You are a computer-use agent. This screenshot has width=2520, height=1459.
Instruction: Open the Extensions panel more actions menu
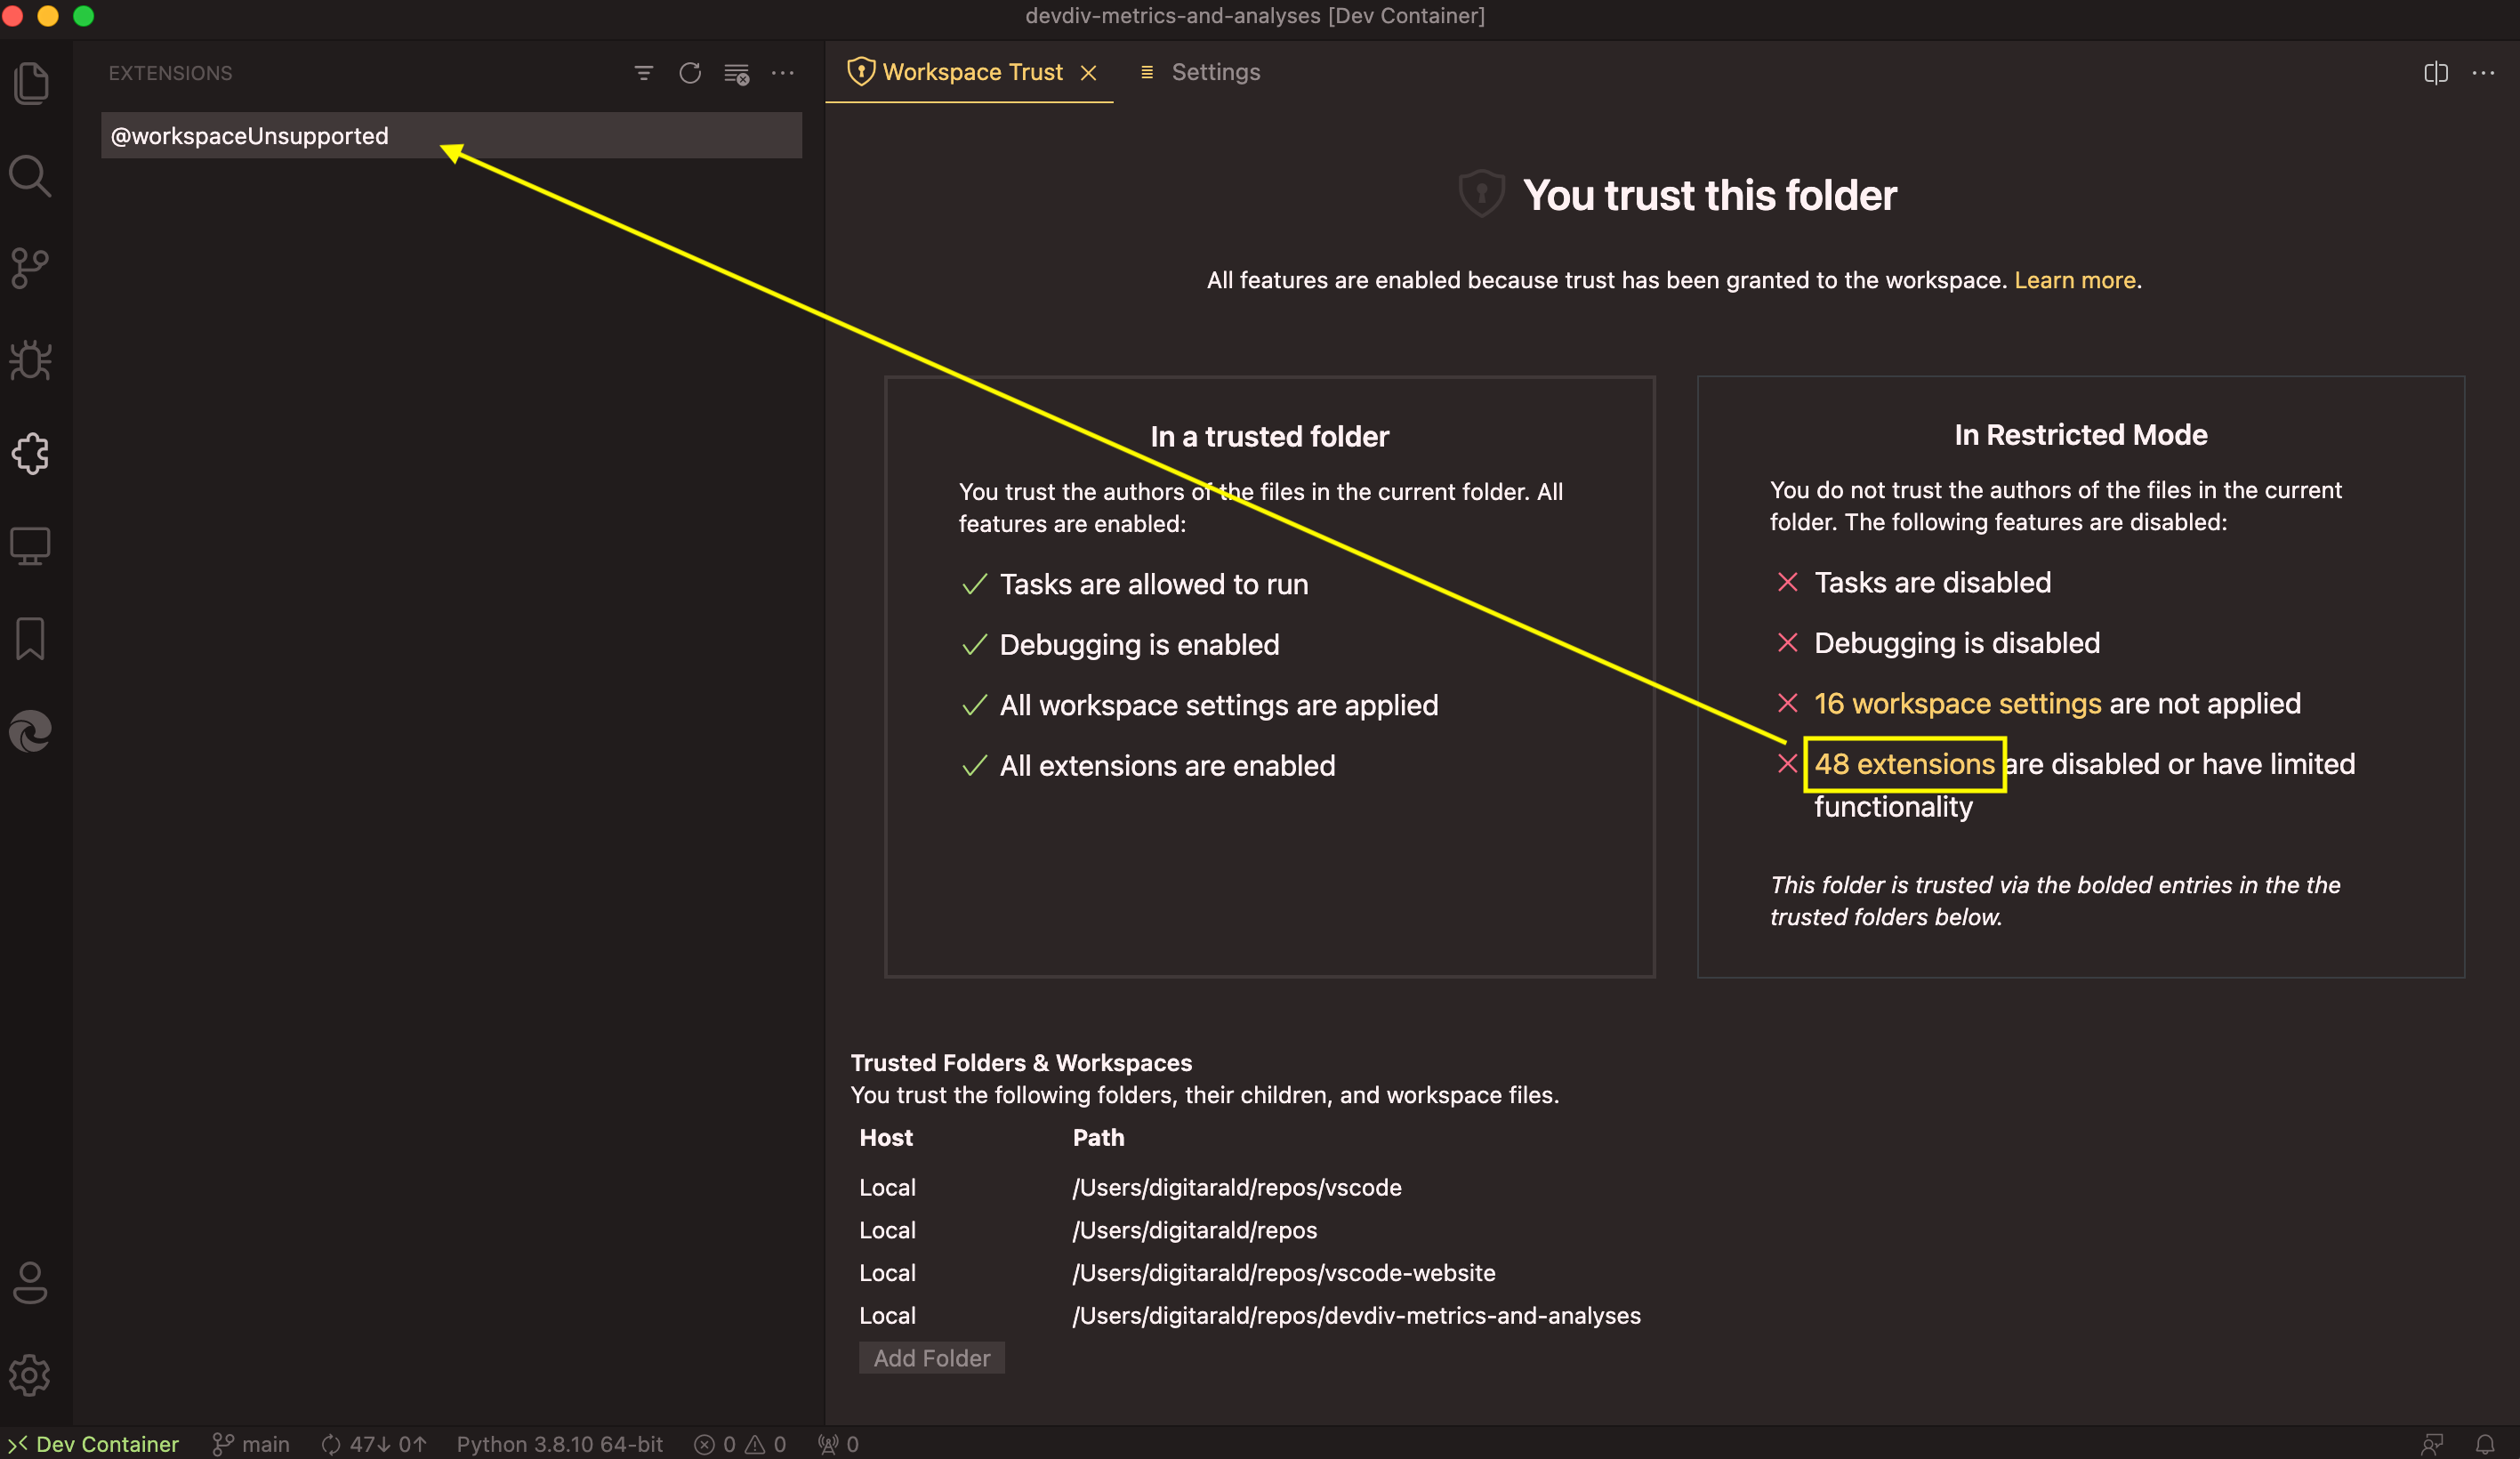click(784, 72)
